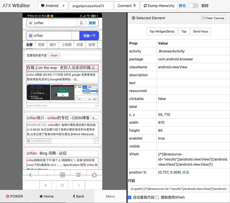Screen dimensions: 230x203
Task: Tap the browser back arrow icon
Action: coord(30,175)
